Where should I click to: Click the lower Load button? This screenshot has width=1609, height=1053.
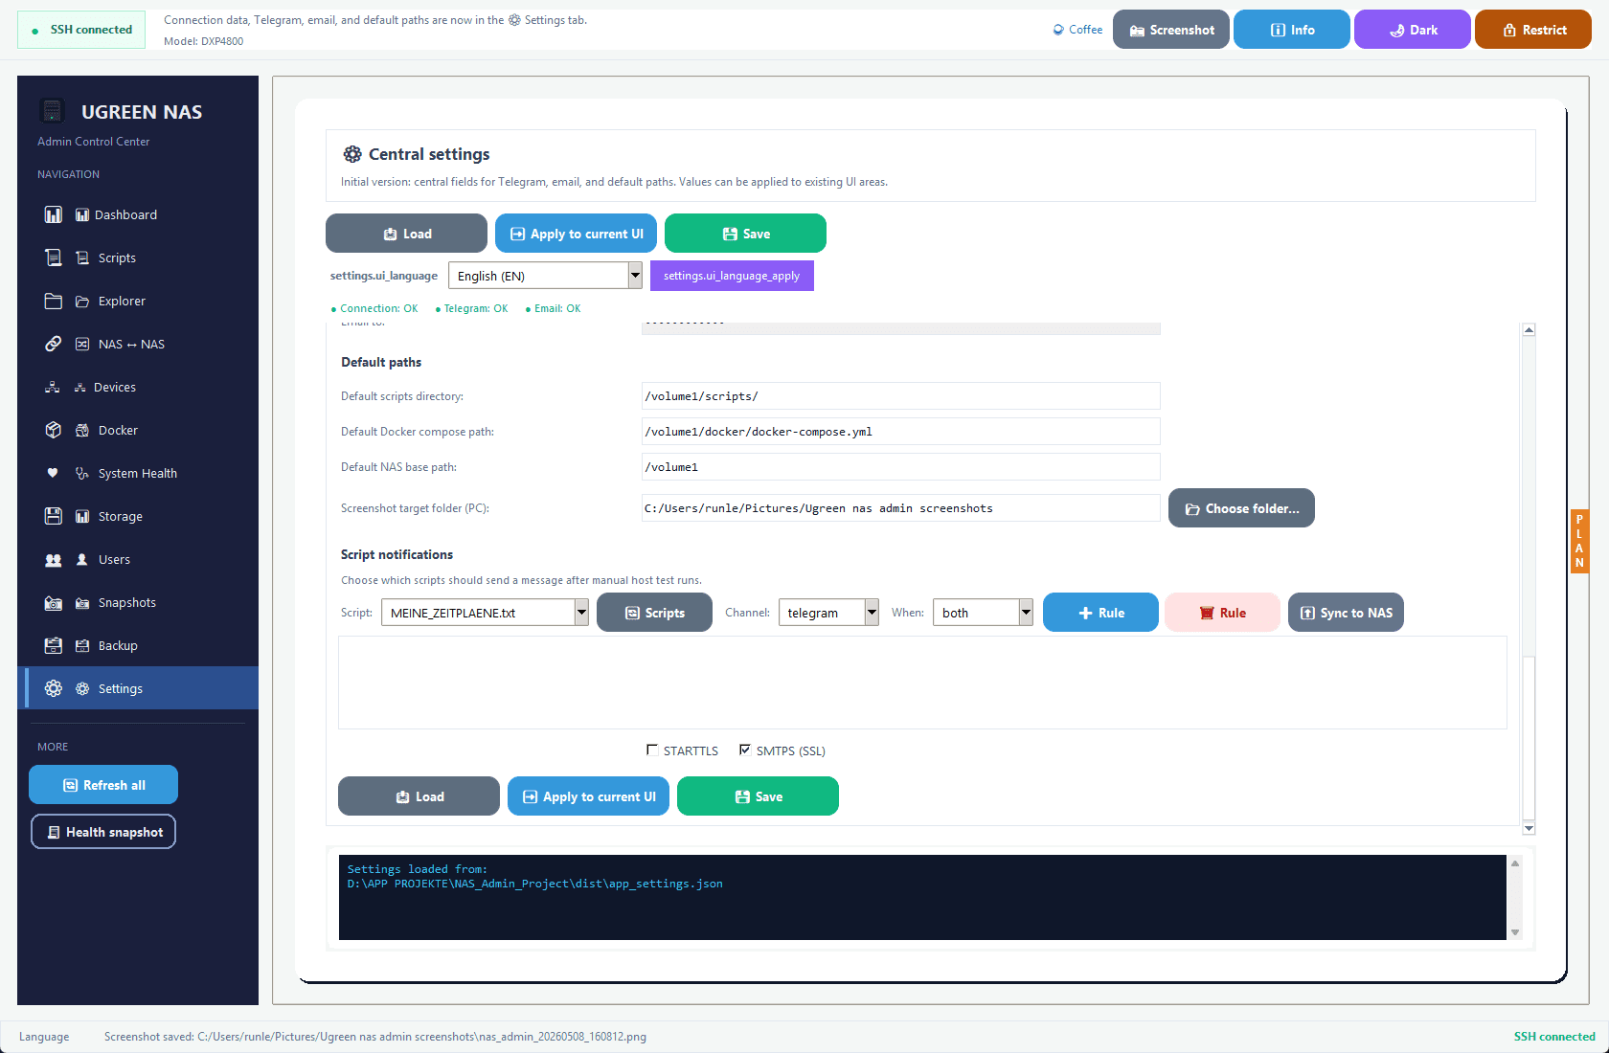coord(419,796)
